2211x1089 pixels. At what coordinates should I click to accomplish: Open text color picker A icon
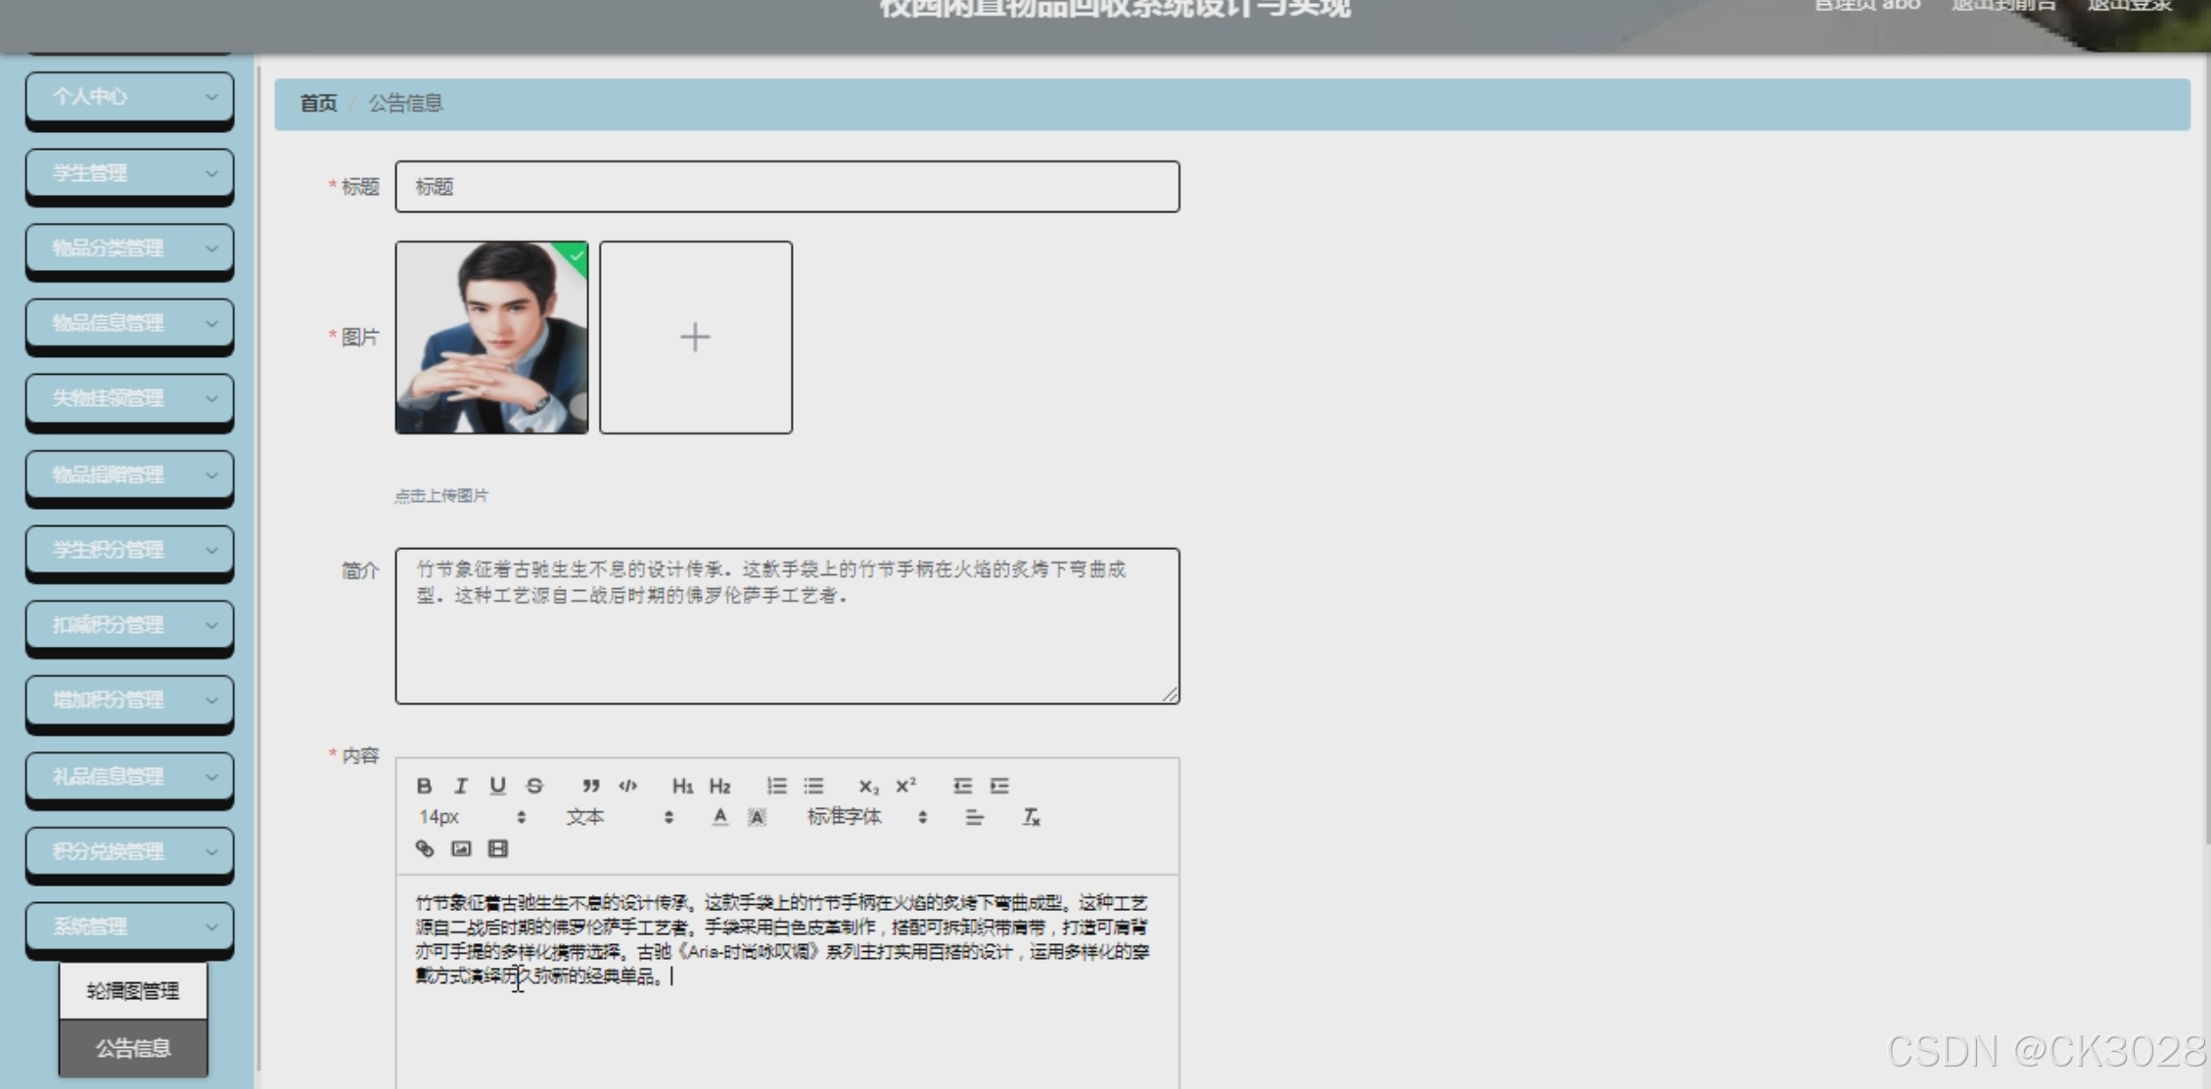(x=720, y=817)
